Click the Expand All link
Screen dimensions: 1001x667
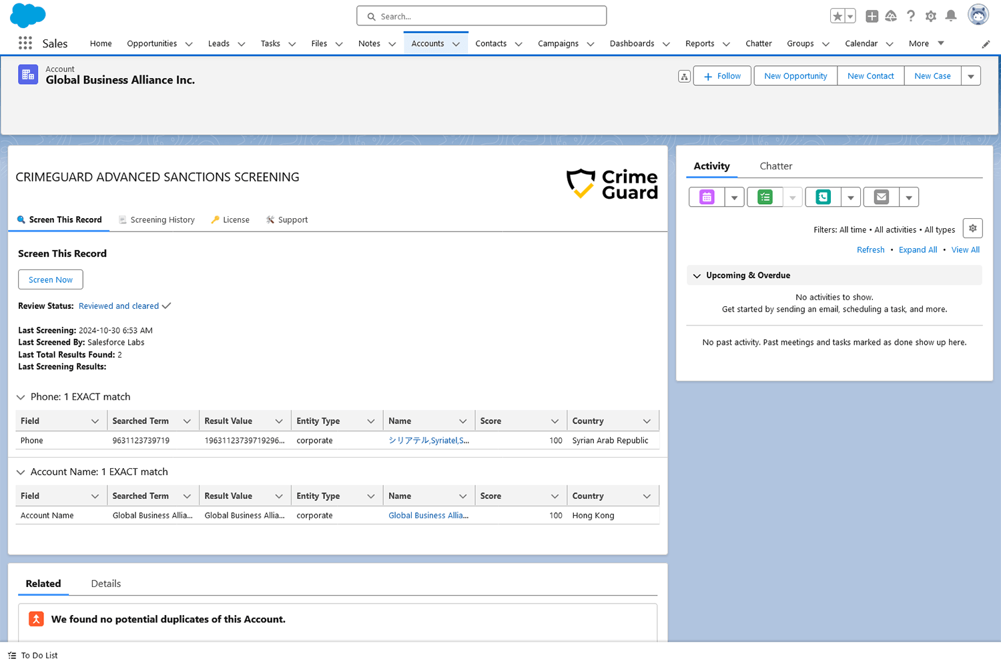918,250
